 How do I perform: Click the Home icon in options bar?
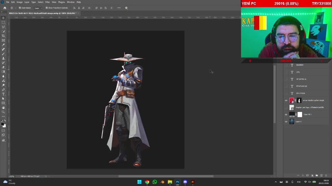point(5,8)
